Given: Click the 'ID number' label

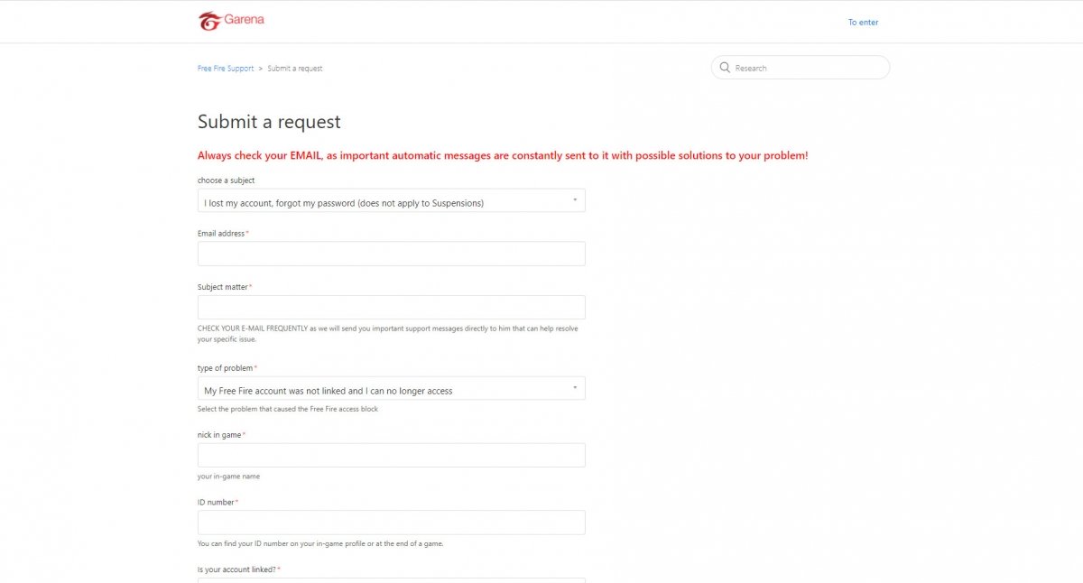Looking at the screenshot, I should pyautogui.click(x=217, y=502).
